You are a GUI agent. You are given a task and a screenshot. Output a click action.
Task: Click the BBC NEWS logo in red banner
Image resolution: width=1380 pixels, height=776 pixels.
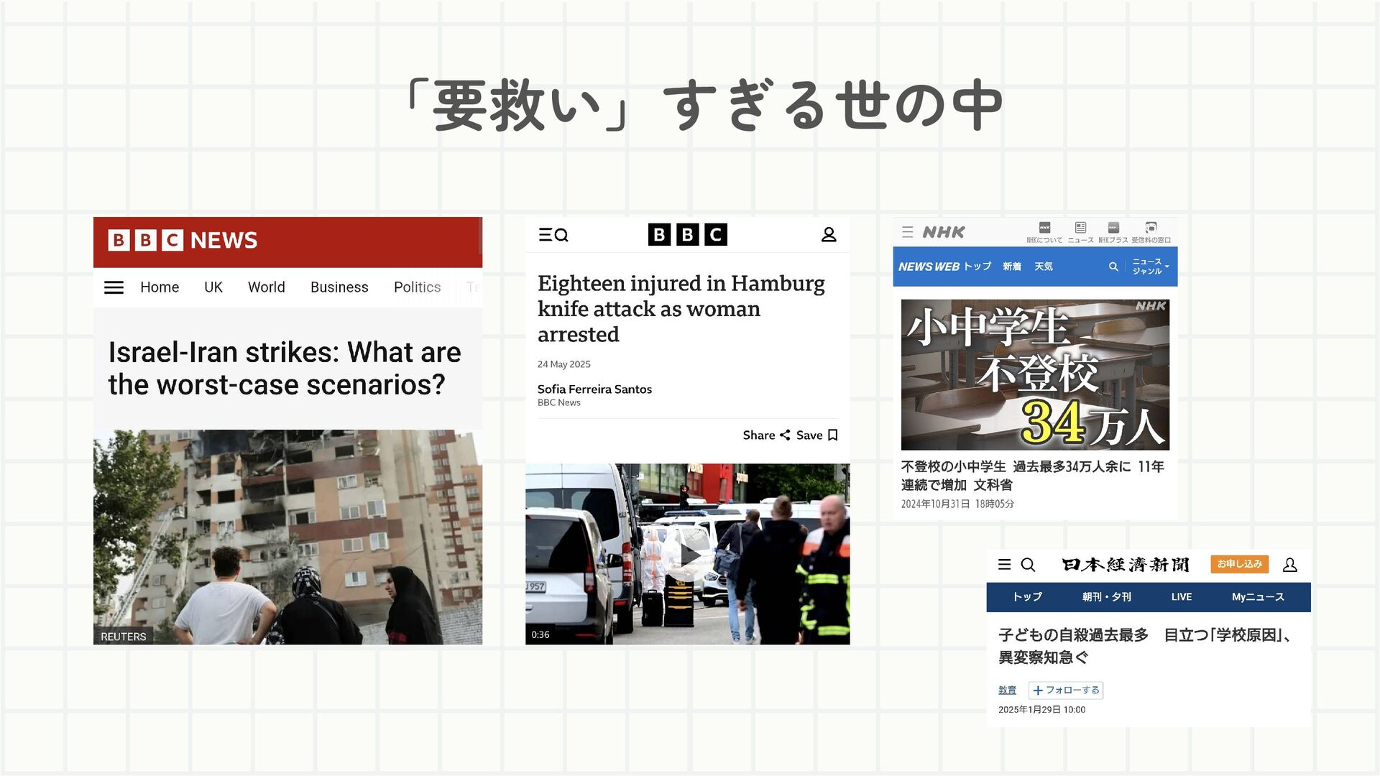pyautogui.click(x=183, y=240)
